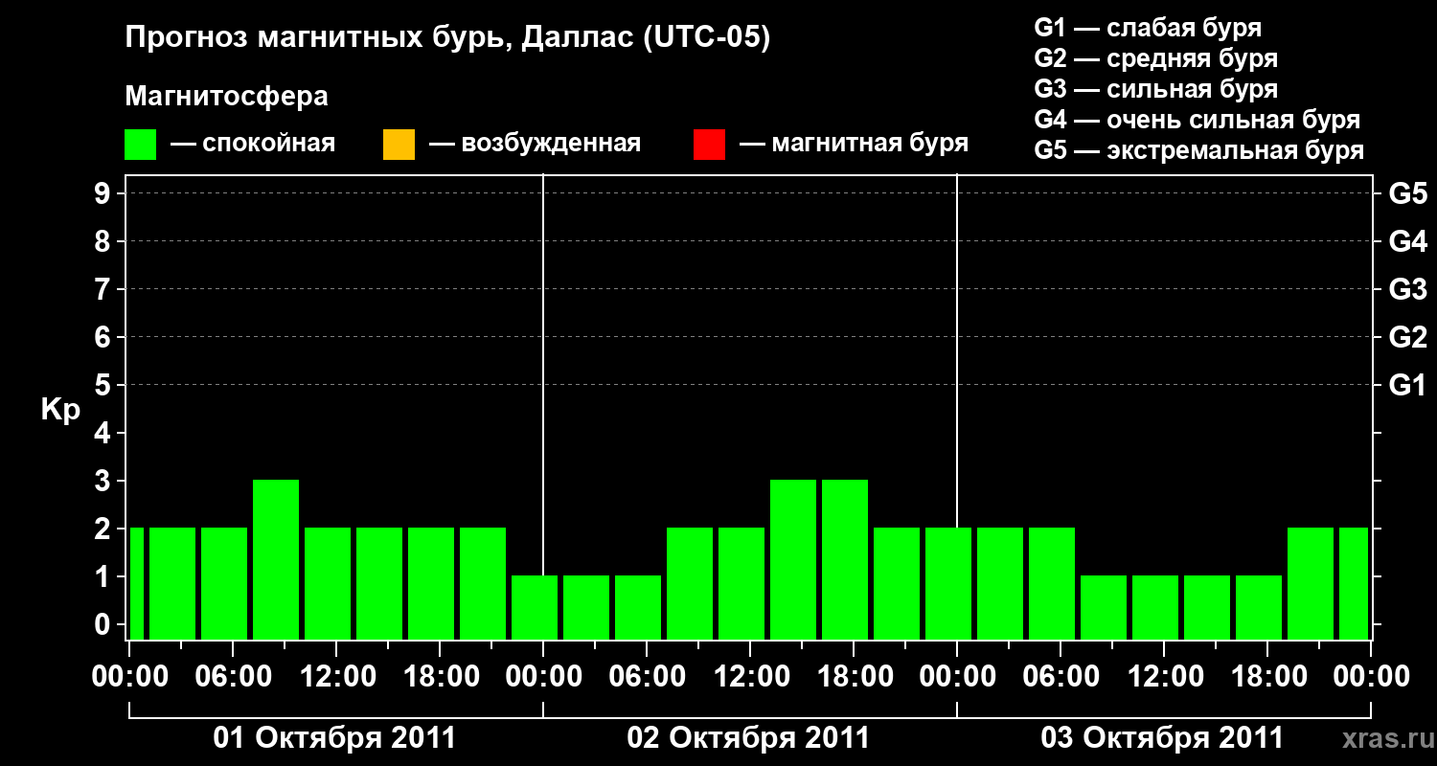
Task: Click the 'G4 — очень сильная буря' legend line
Action: pos(1197,120)
